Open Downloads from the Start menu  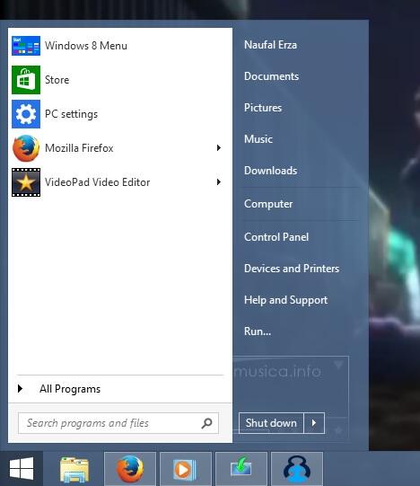click(270, 171)
